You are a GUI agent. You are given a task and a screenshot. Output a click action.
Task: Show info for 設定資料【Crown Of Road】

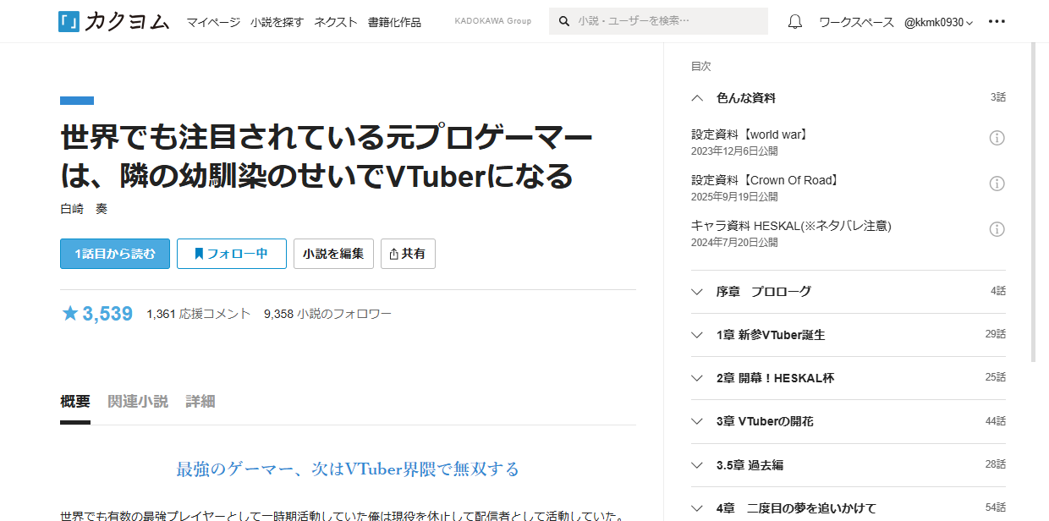pyautogui.click(x=997, y=184)
